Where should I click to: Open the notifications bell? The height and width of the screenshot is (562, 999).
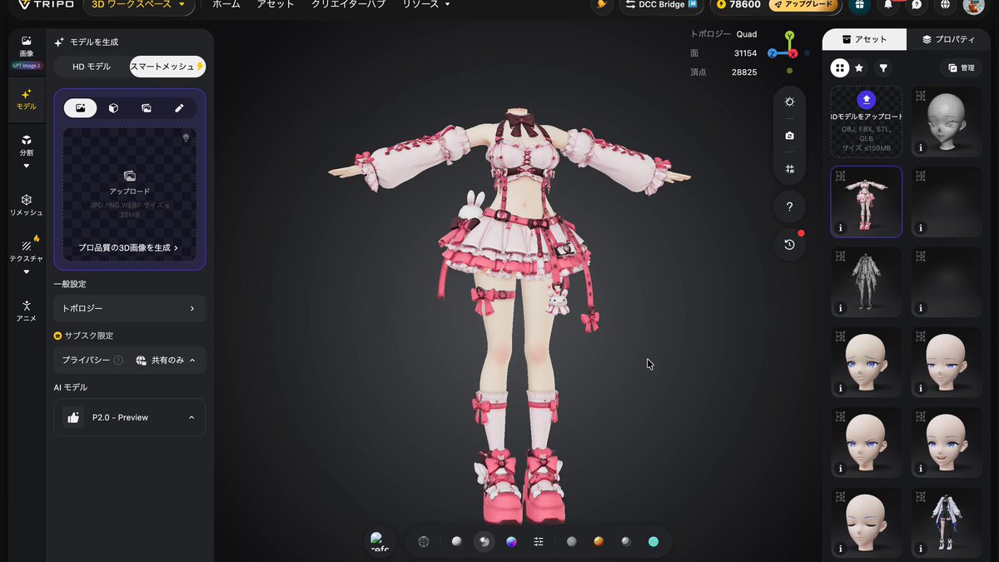coord(888,5)
